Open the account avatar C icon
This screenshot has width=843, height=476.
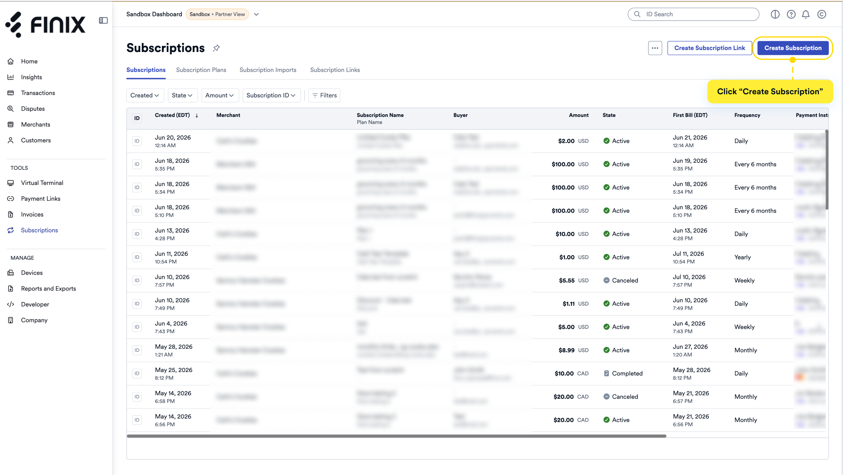click(822, 14)
